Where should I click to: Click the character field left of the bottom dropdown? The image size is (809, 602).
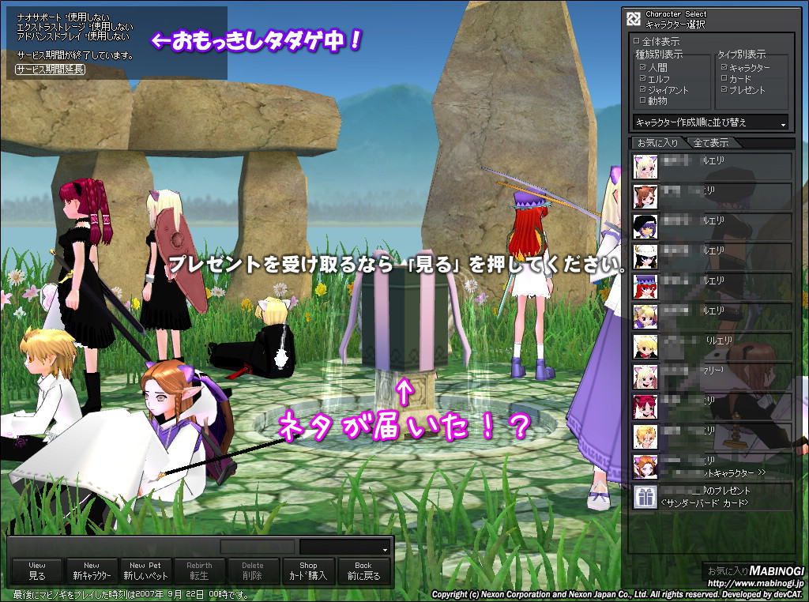(x=258, y=547)
